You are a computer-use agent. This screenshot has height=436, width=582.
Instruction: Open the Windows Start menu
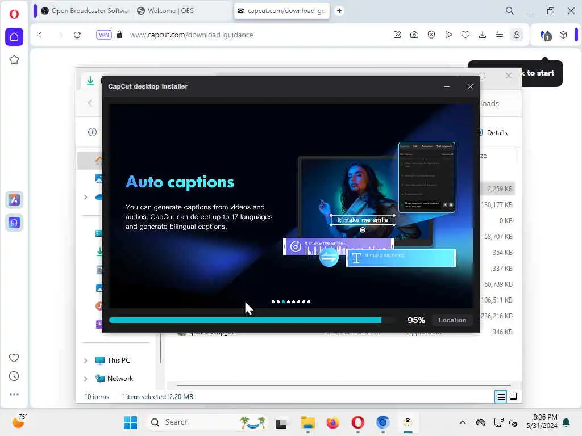130,422
